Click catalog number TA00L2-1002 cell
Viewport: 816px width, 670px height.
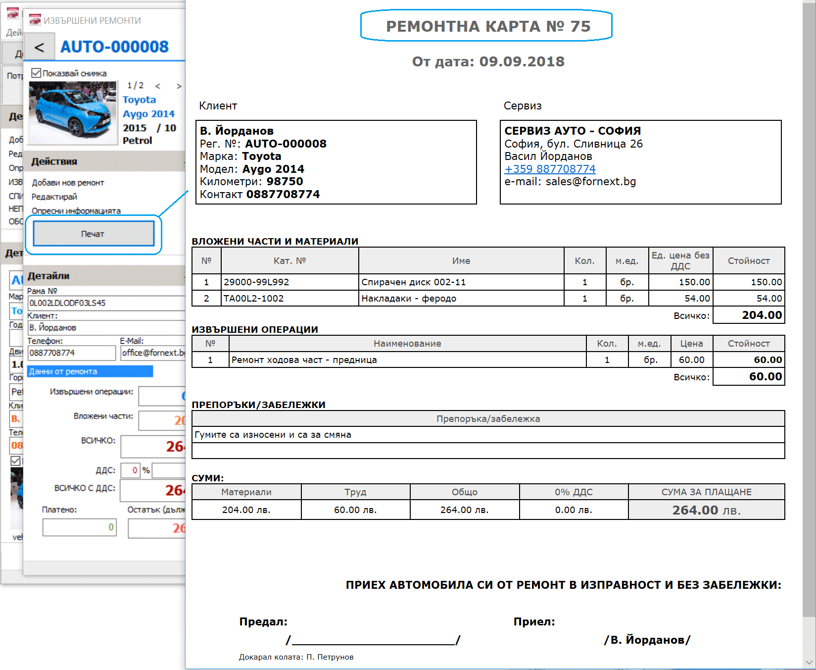point(289,298)
